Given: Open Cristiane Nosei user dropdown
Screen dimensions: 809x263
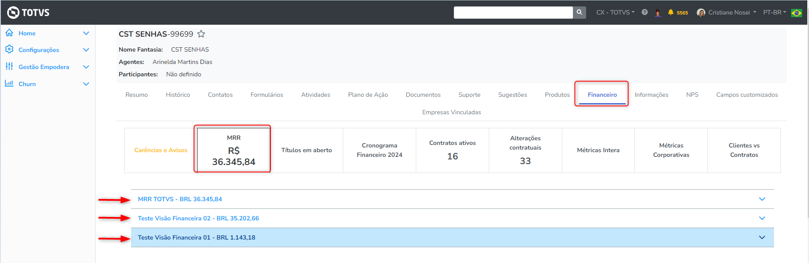Looking at the screenshot, I should tap(732, 12).
